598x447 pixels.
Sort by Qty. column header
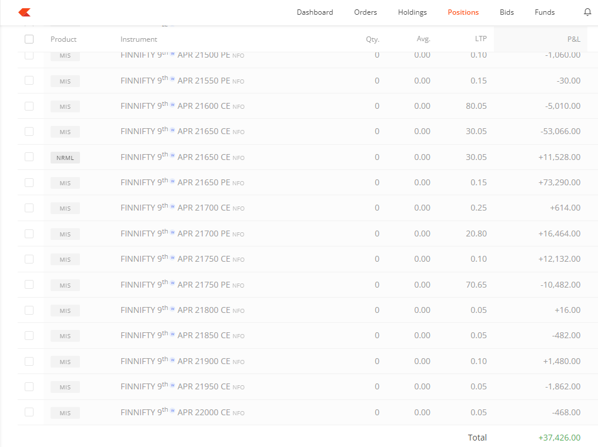point(373,39)
